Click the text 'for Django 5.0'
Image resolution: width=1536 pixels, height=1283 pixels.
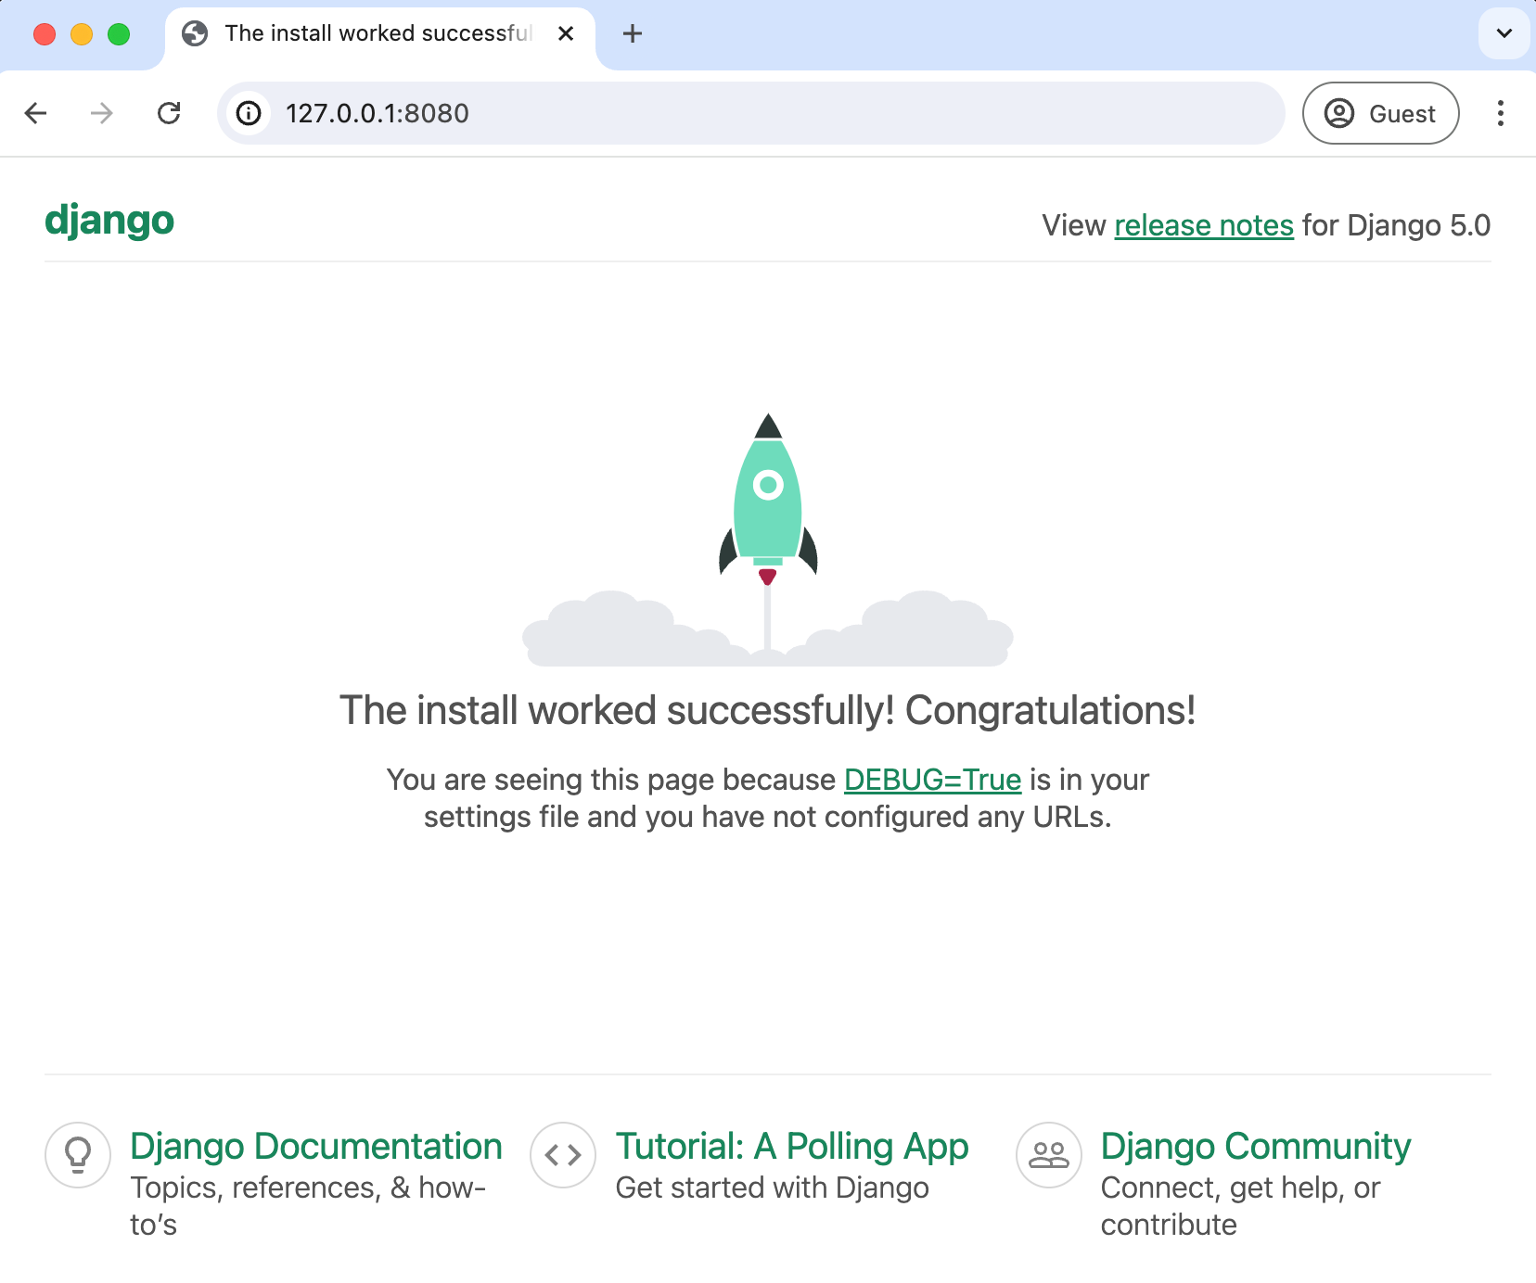[x=1396, y=225]
